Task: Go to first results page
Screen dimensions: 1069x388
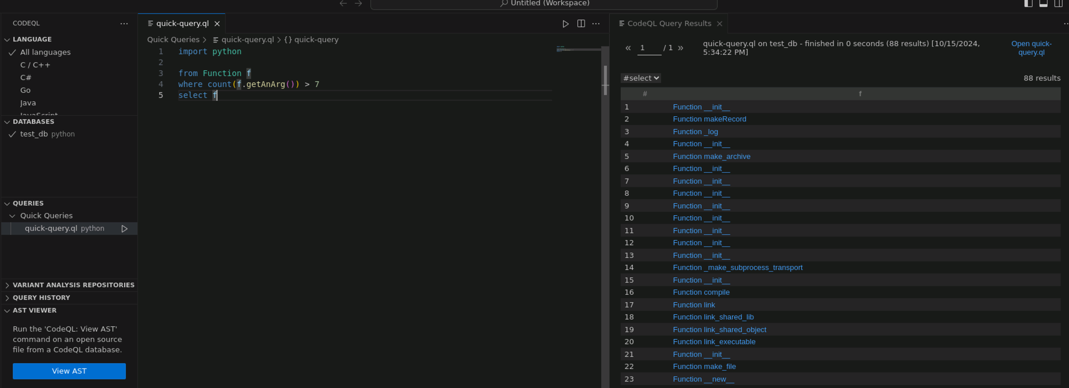Action: 628,48
